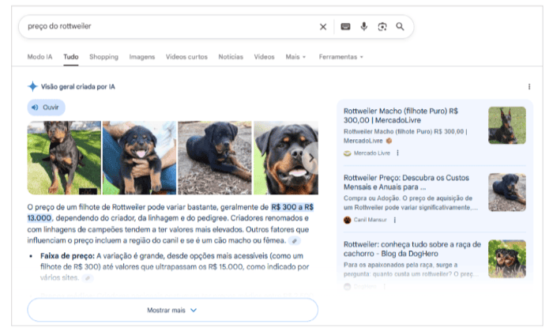Click the MercadoLivre result thumbnail
553x332 pixels.
coord(507,126)
